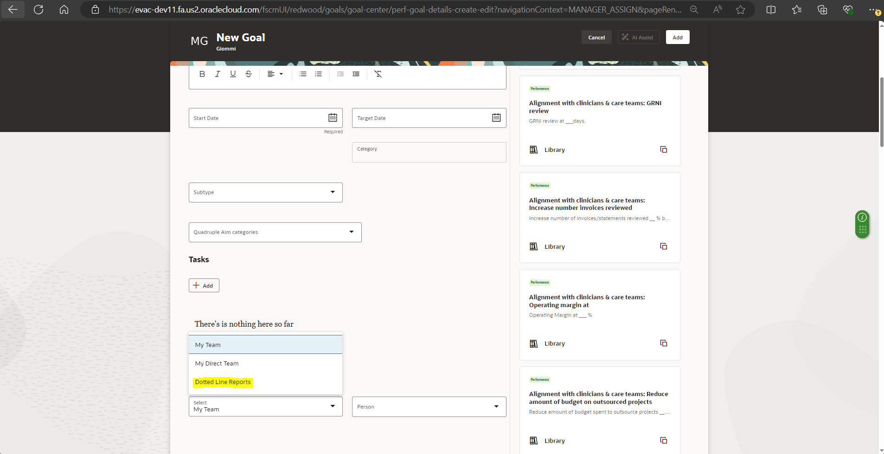Open goal titled Increase number invoices reviewed
Image resolution: width=884 pixels, height=454 pixels.
point(587,204)
